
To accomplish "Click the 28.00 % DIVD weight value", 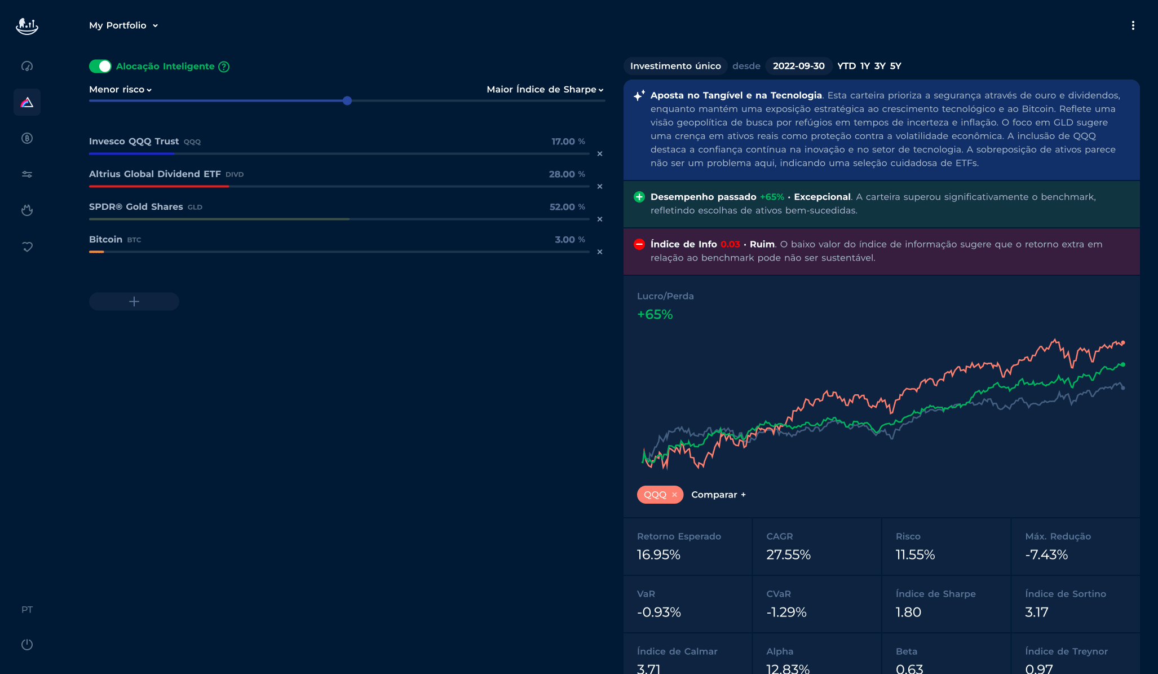I will tap(567, 174).
